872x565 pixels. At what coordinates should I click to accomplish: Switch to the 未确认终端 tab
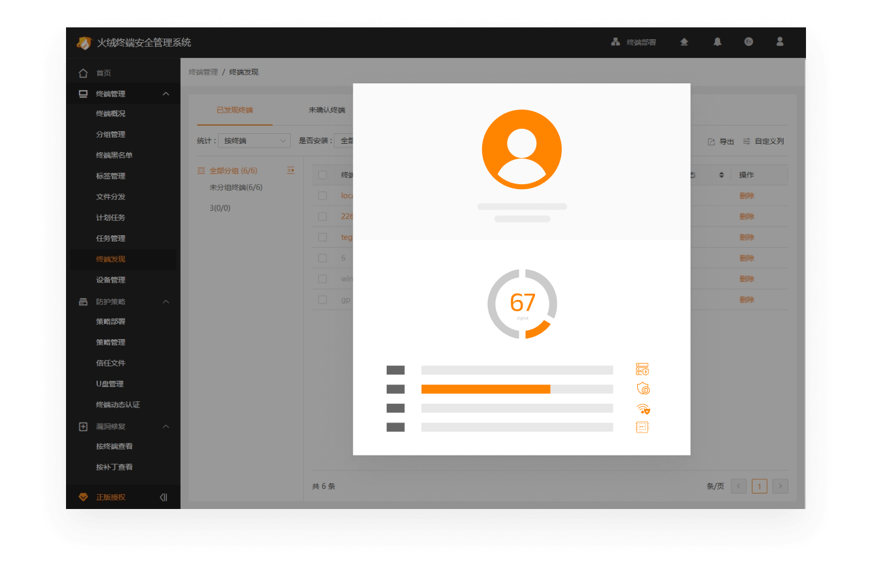click(327, 110)
